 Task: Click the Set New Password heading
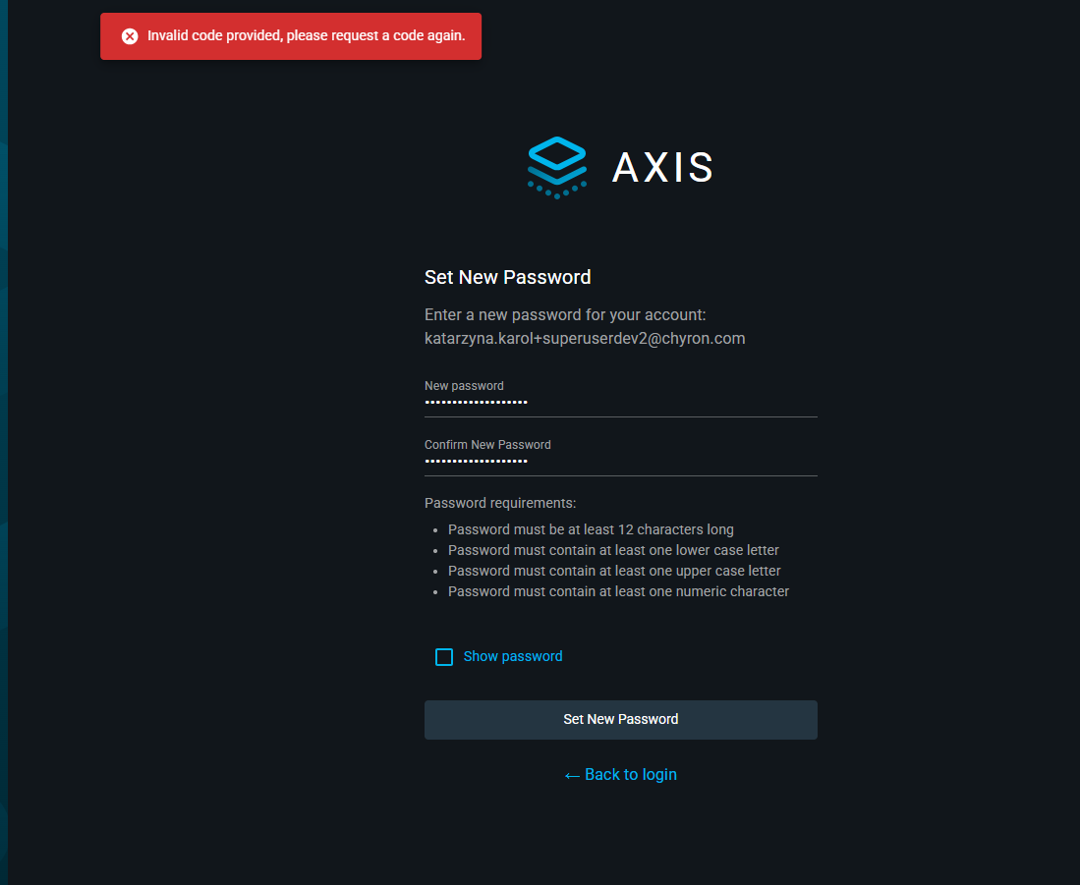[x=507, y=277]
